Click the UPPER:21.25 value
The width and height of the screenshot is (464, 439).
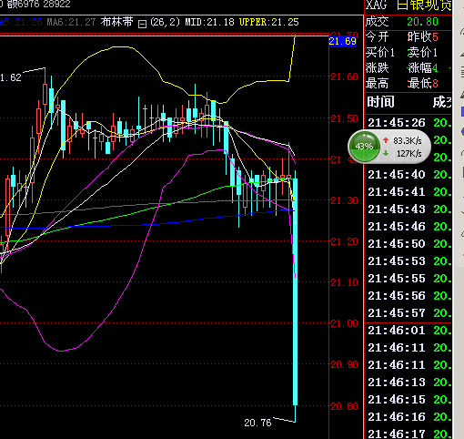pyautogui.click(x=269, y=22)
